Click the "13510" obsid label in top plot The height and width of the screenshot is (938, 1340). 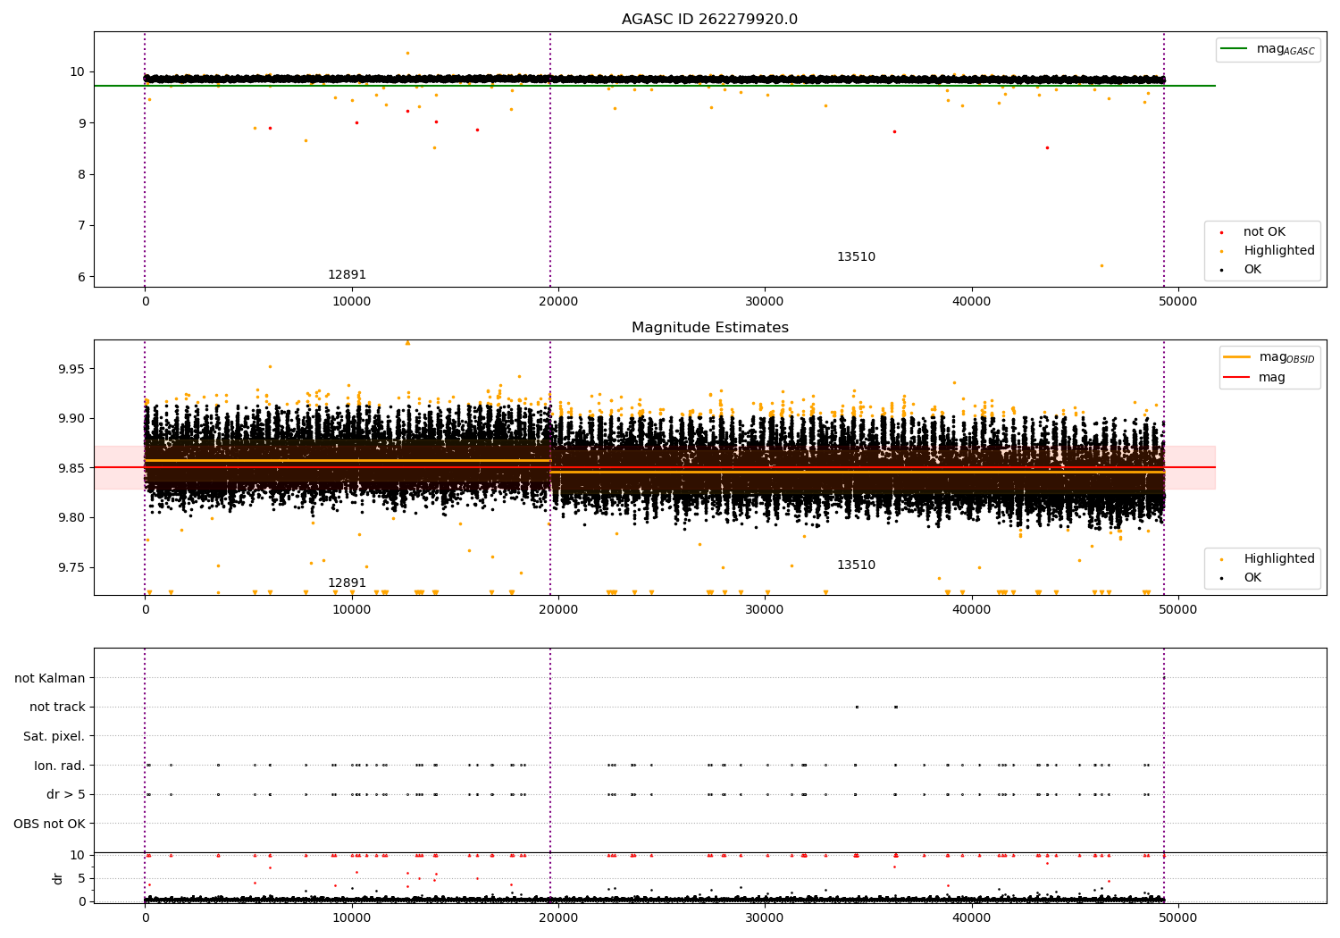856,257
